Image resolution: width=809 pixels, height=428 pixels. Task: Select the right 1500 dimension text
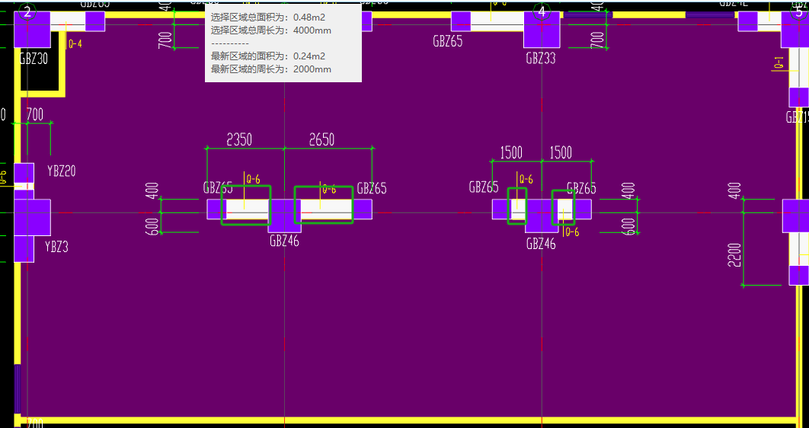(561, 152)
